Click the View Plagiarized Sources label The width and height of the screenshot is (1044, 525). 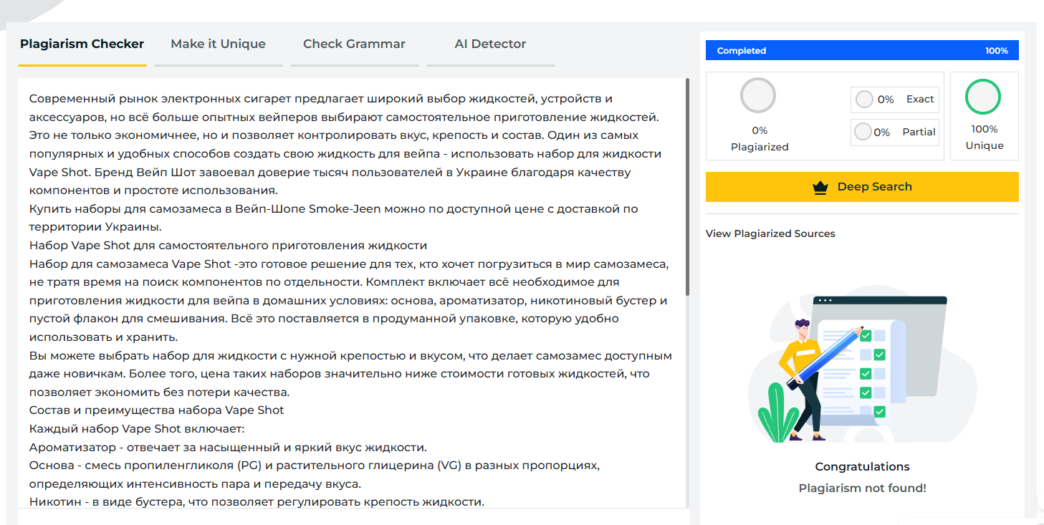(x=770, y=233)
